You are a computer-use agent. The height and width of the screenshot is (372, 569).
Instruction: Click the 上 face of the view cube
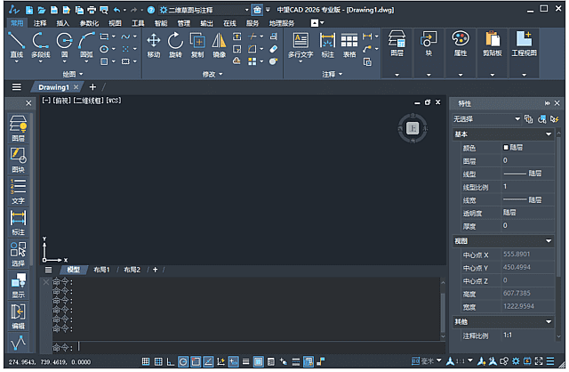413,129
